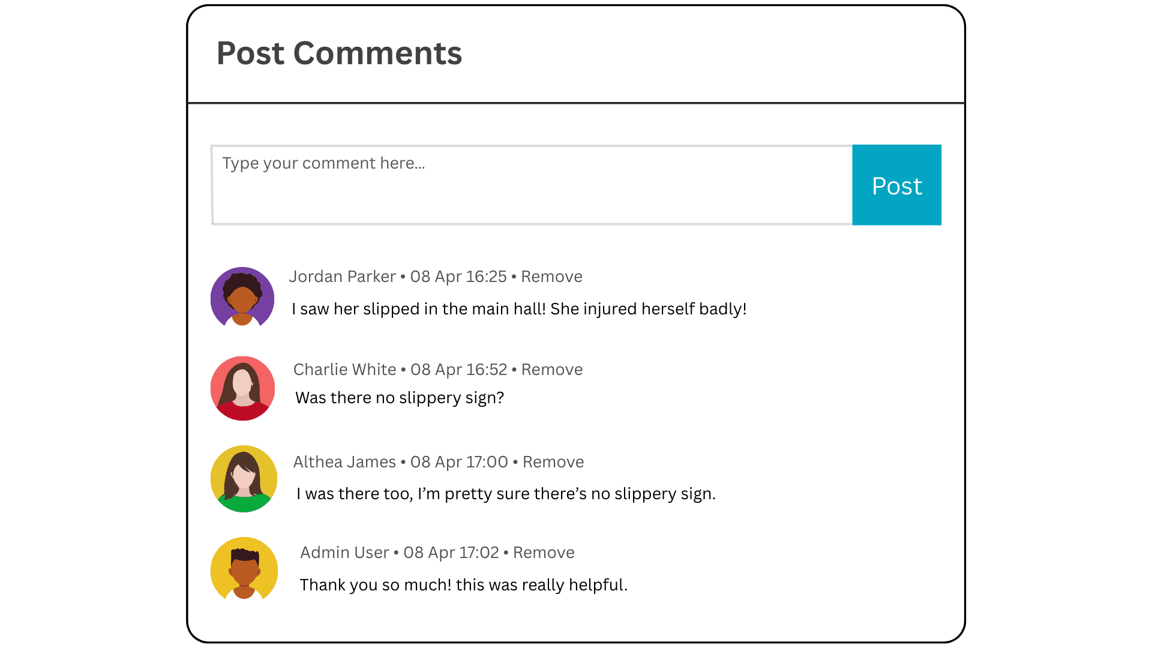Remove Althea James's comment
Viewport: 1152px width, 648px height.
tap(553, 462)
